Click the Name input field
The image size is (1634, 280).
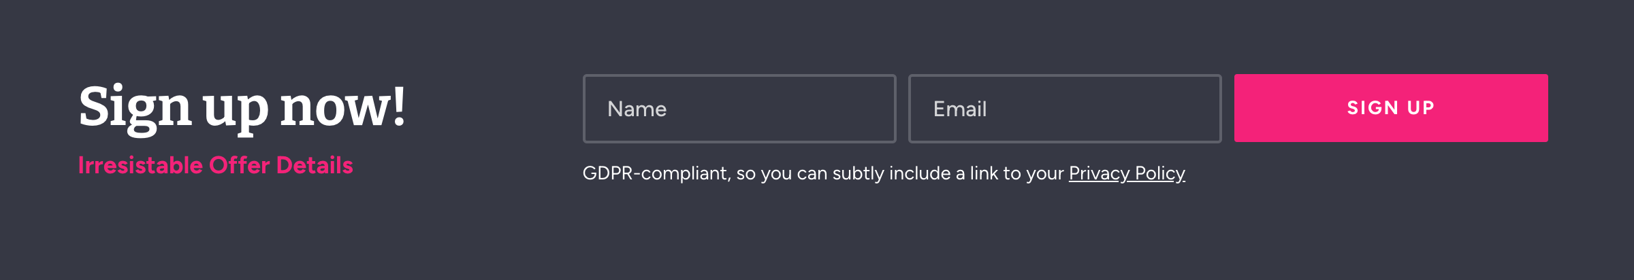739,109
